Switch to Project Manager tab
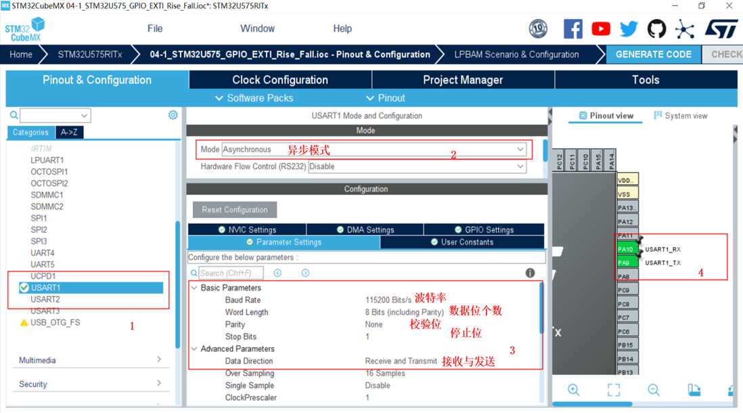The width and height of the screenshot is (743, 413). click(463, 80)
